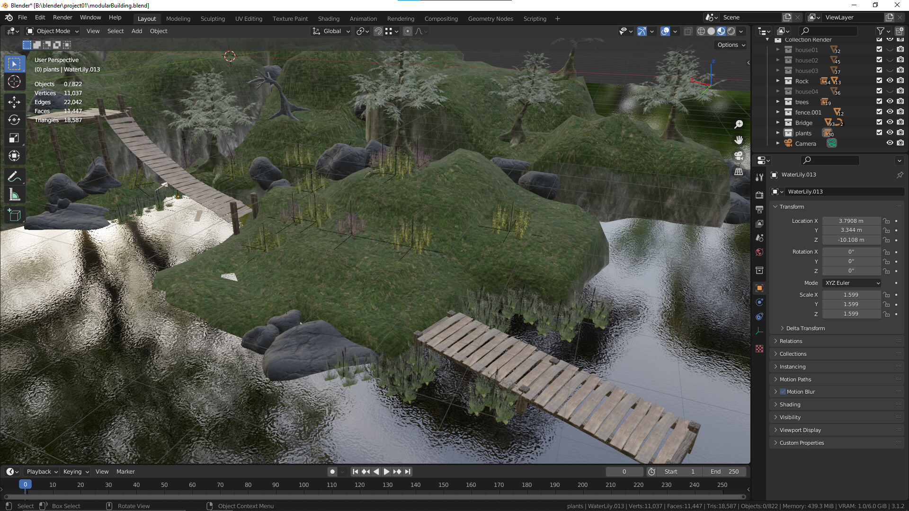Screen dimensions: 909x511
Task: Click the camera view icon in viewport
Action: click(x=739, y=156)
